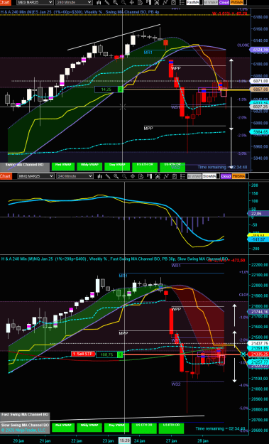Open strategies icon on MNQ toolbar

[x=174, y=176]
